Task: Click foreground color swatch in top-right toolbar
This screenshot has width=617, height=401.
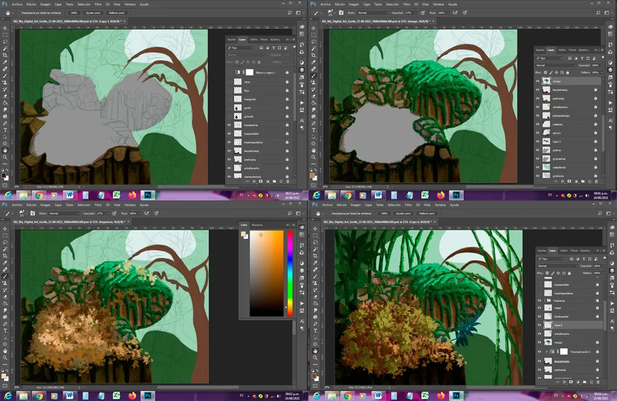Action: 313,176
